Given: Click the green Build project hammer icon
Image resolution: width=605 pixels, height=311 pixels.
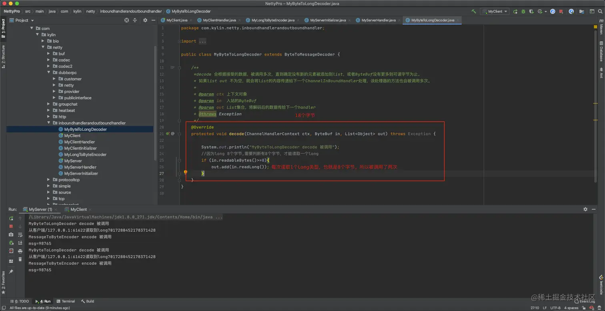Looking at the screenshot, I should 474,12.
